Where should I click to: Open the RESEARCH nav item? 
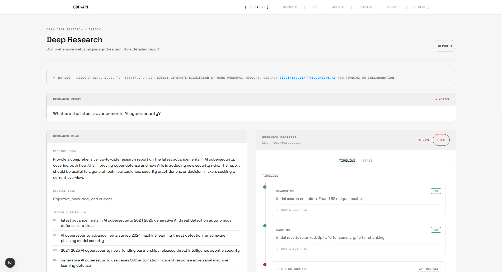[x=256, y=7]
